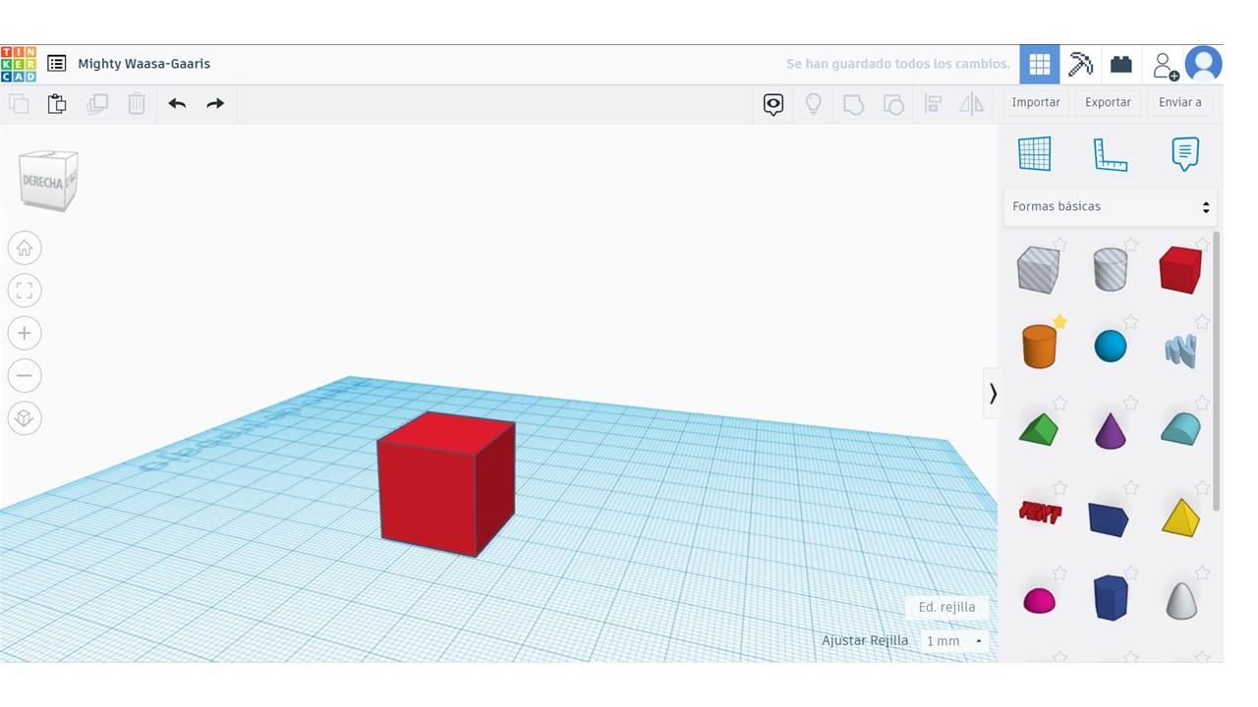Select the blue sphere shape
This screenshot has width=1258, height=707.
point(1111,347)
